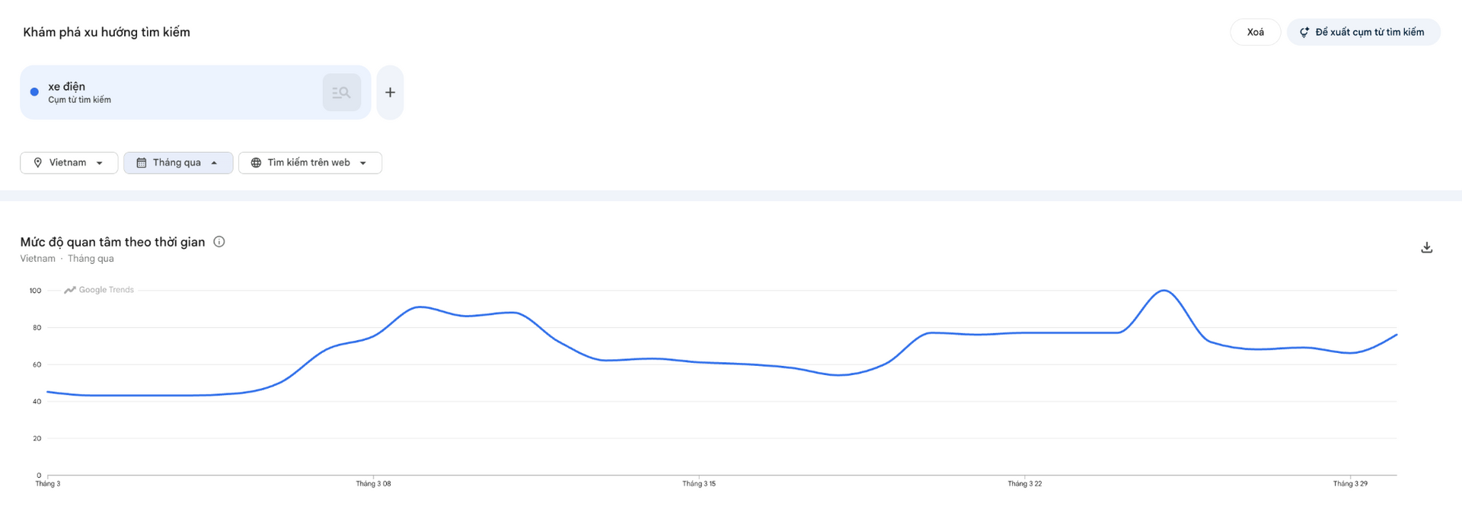Screen dimensions: 1462x512
Task: Select the "Tháng 3 15" date marker on the axis
Action: [698, 484]
